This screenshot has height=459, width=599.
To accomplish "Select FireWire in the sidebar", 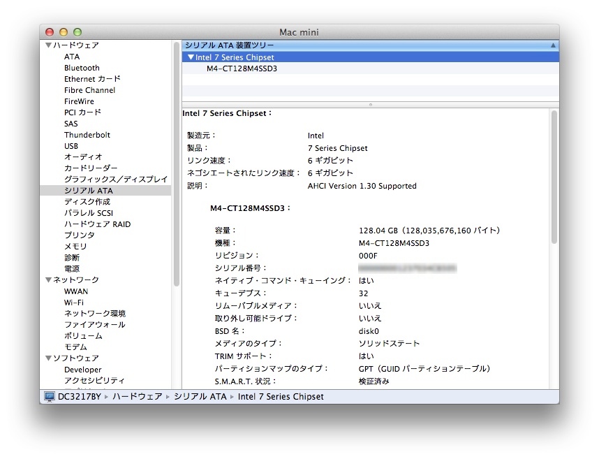I will (x=79, y=101).
